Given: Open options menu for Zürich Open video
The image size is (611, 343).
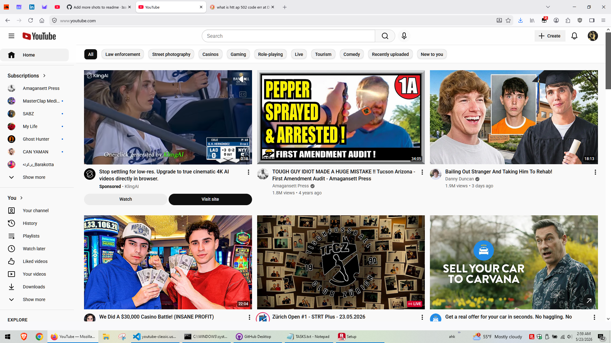Looking at the screenshot, I should click(x=422, y=317).
